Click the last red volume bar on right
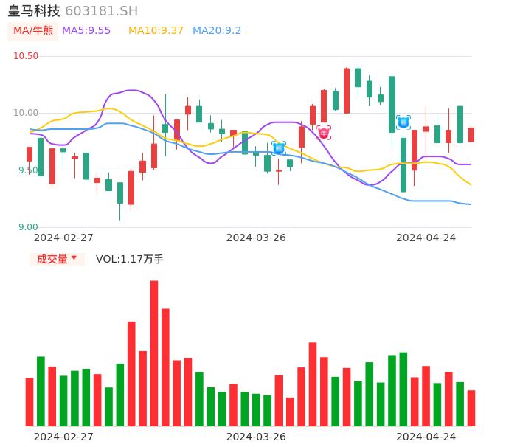 point(471,408)
